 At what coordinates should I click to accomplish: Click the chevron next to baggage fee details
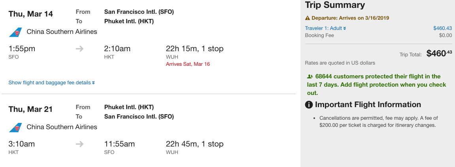tap(93, 83)
